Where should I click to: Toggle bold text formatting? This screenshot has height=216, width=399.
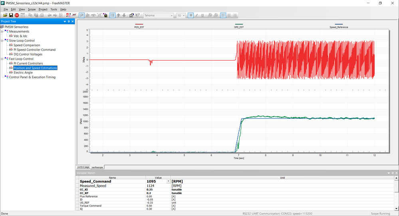pyautogui.click(x=191, y=16)
